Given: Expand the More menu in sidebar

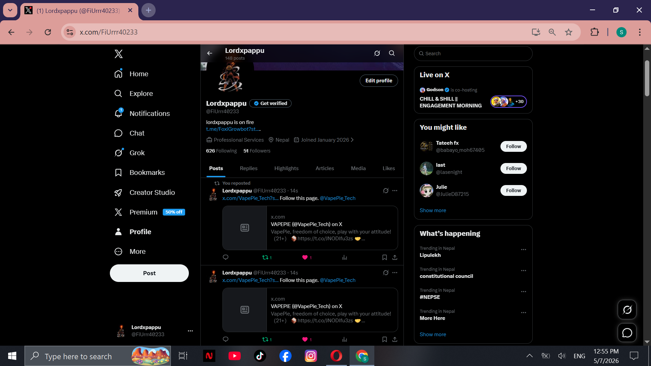Looking at the screenshot, I should [x=130, y=251].
